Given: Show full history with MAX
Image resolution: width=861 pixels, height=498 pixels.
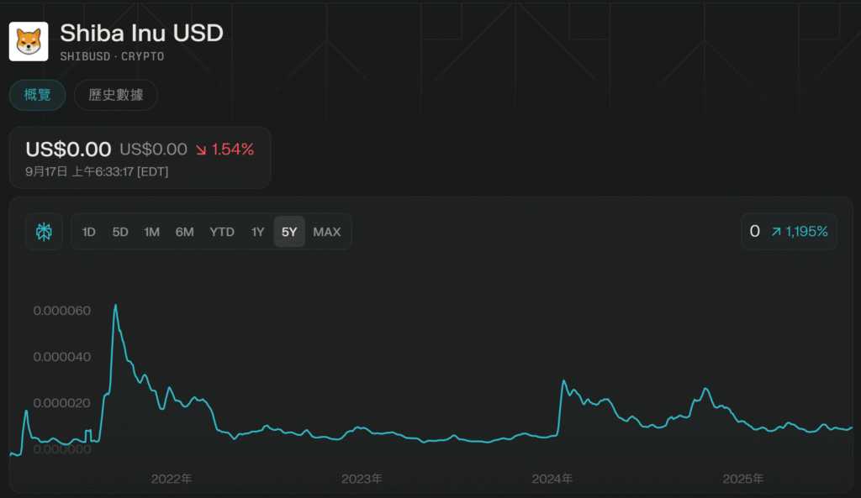Looking at the screenshot, I should click(x=327, y=232).
